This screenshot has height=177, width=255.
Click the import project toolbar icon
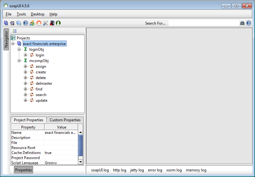point(12,23)
